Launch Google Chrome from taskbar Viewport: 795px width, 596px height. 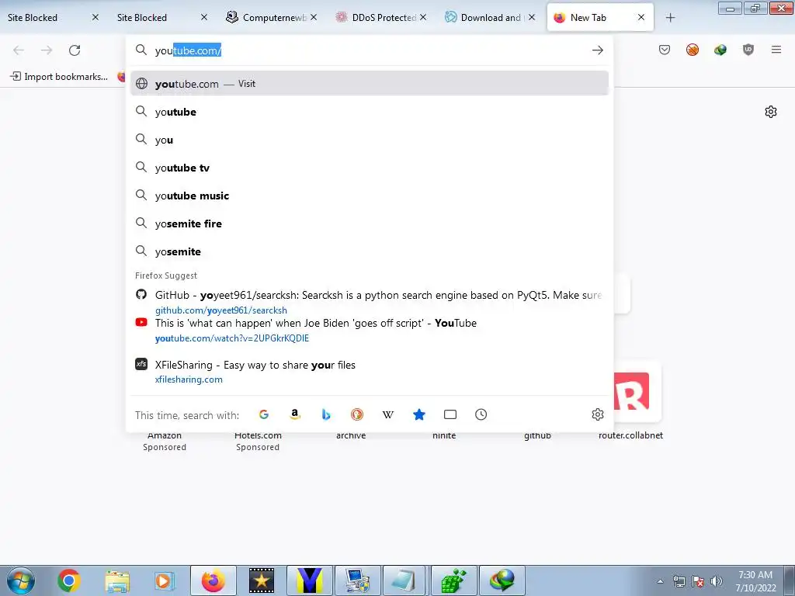coord(69,580)
